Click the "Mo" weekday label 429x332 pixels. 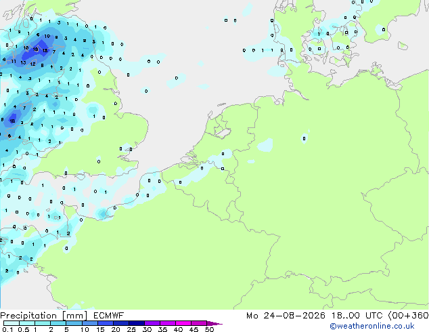pyautogui.click(x=252, y=316)
